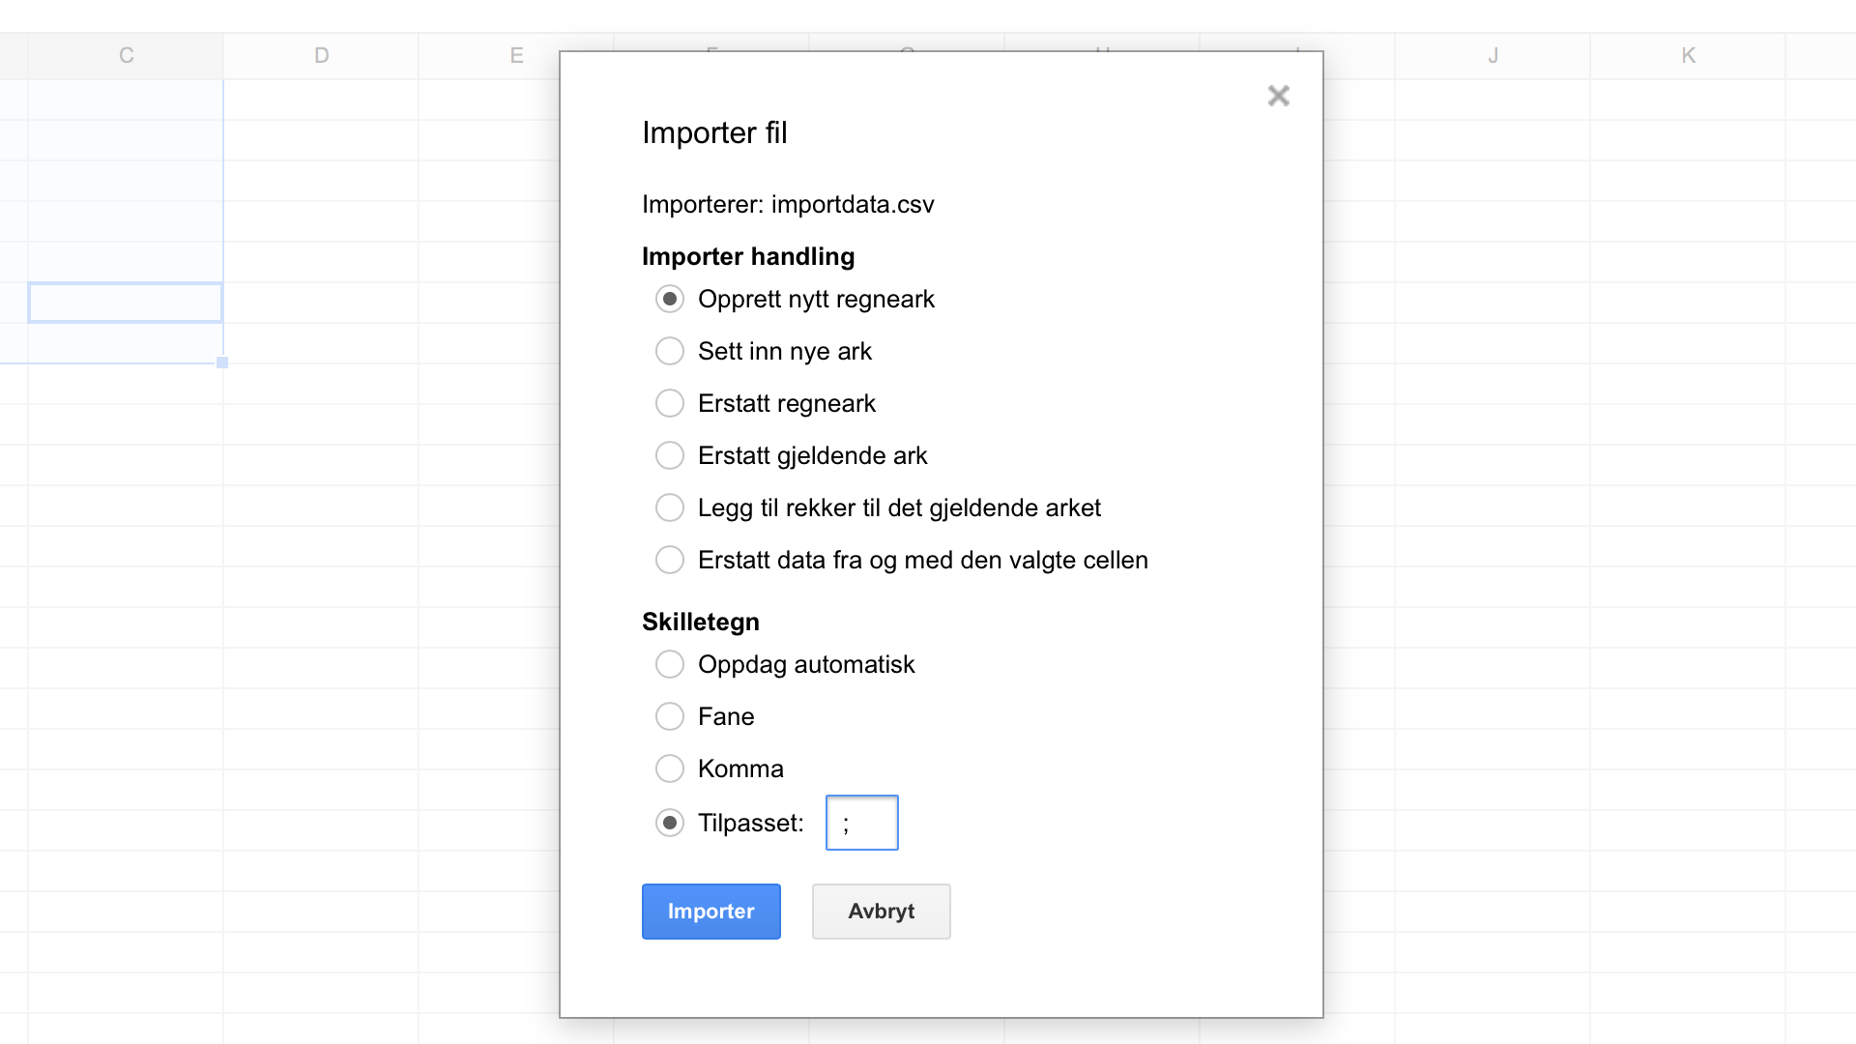Click the selected cell in column C
This screenshot has width=1856, height=1044.
point(126,302)
